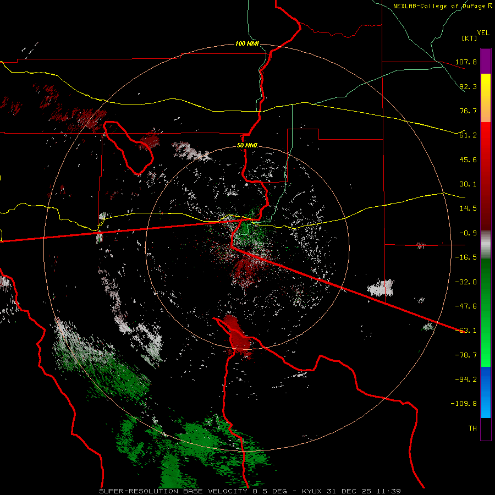
Task: Click the -78.7 velocity legend value
Action: click(466, 355)
